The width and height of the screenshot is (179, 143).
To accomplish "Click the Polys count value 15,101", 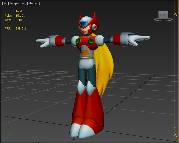I will click(20, 16).
